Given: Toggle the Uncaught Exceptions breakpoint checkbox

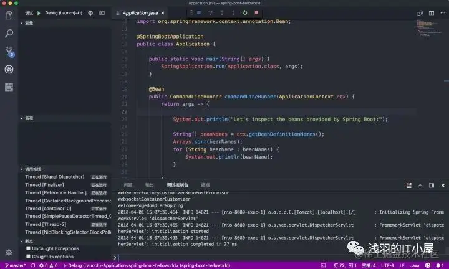Looking at the screenshot, I should (x=28, y=248).
